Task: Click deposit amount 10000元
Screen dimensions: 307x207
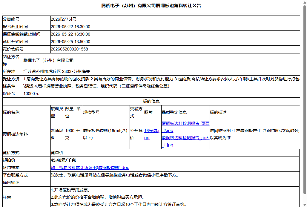Action: pos(31,93)
